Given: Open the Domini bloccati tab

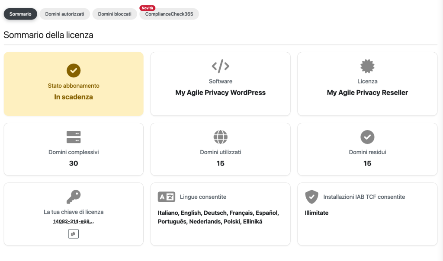Looking at the screenshot, I should [115, 14].
